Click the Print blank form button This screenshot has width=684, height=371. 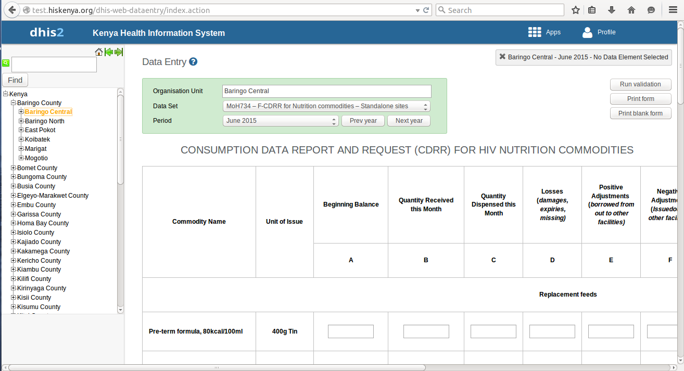640,113
